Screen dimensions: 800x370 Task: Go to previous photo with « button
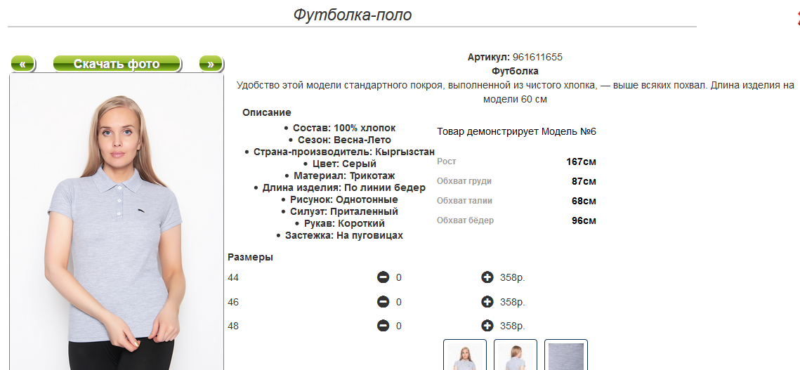point(23,64)
